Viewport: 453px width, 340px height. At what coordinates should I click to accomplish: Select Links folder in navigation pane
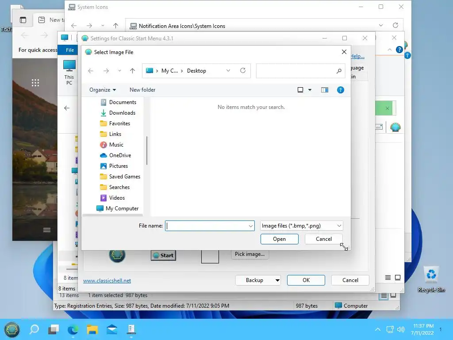pyautogui.click(x=110, y=134)
